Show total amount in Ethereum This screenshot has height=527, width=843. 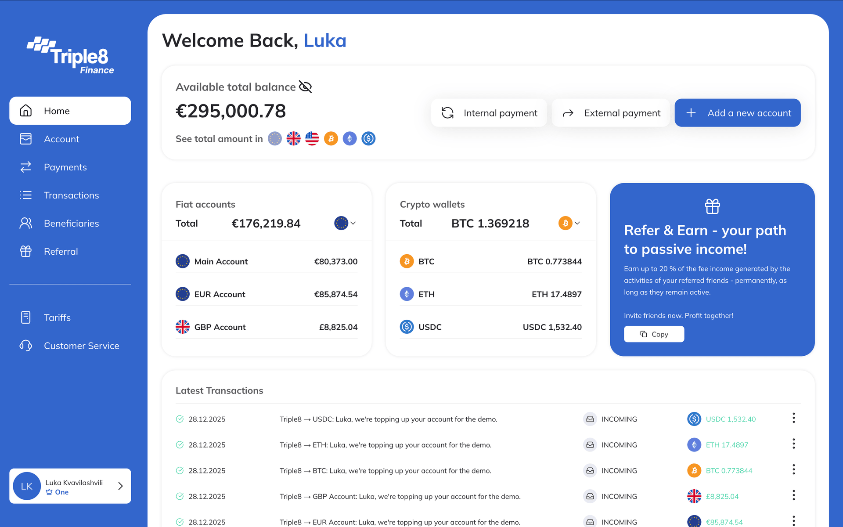[349, 139]
